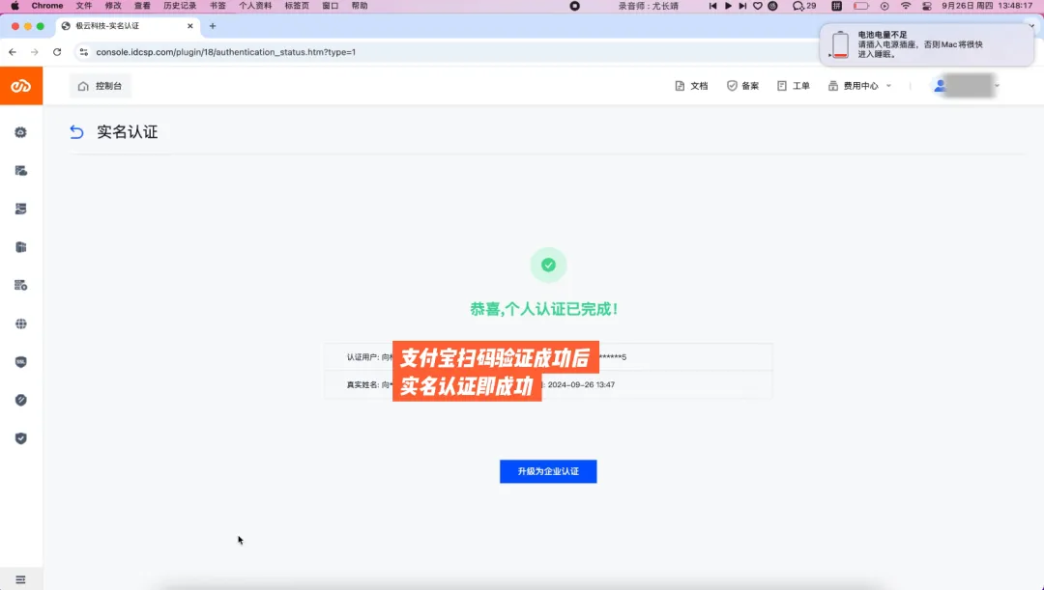Viewport: 1044px width, 590px height.
Task: Click previous track in menu bar
Action: (x=712, y=6)
